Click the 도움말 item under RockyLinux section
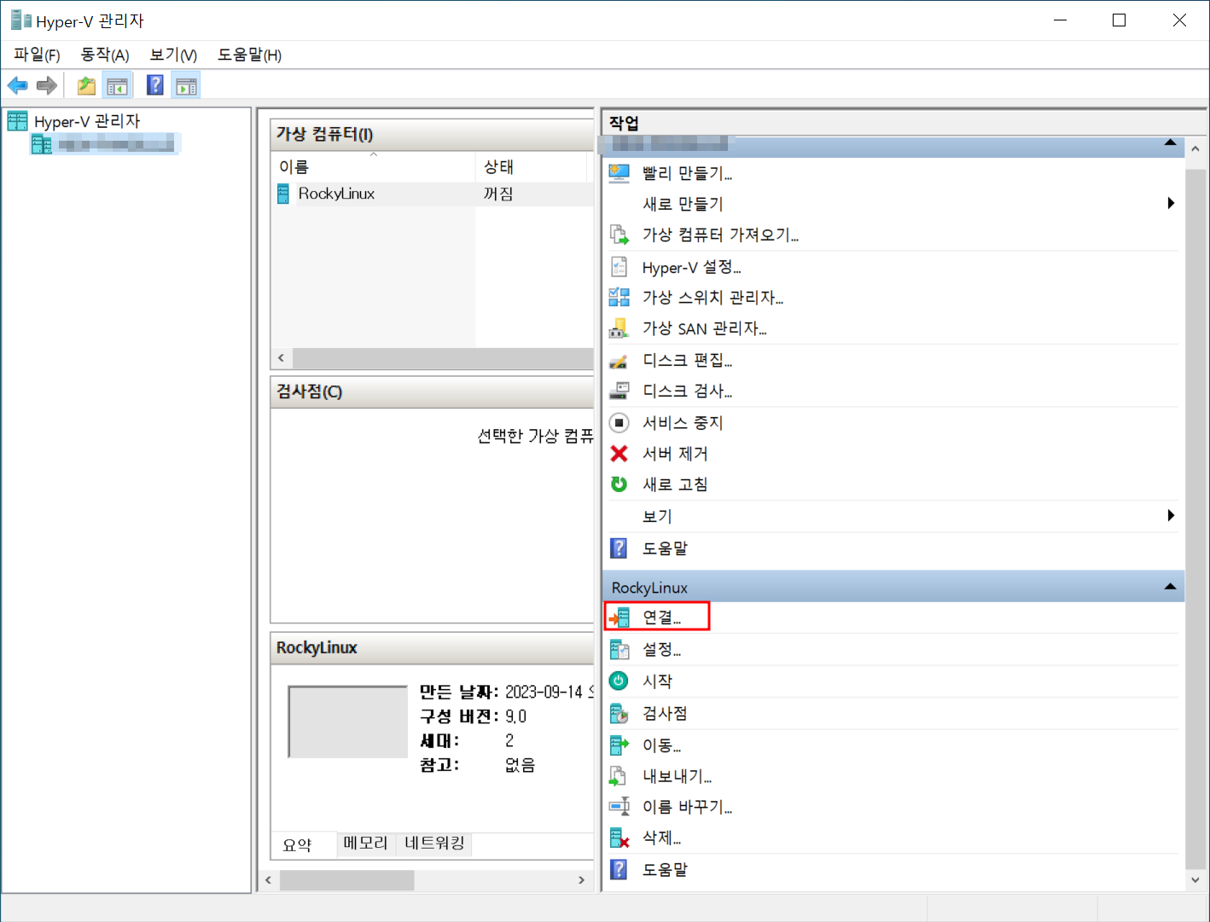 pos(665,869)
